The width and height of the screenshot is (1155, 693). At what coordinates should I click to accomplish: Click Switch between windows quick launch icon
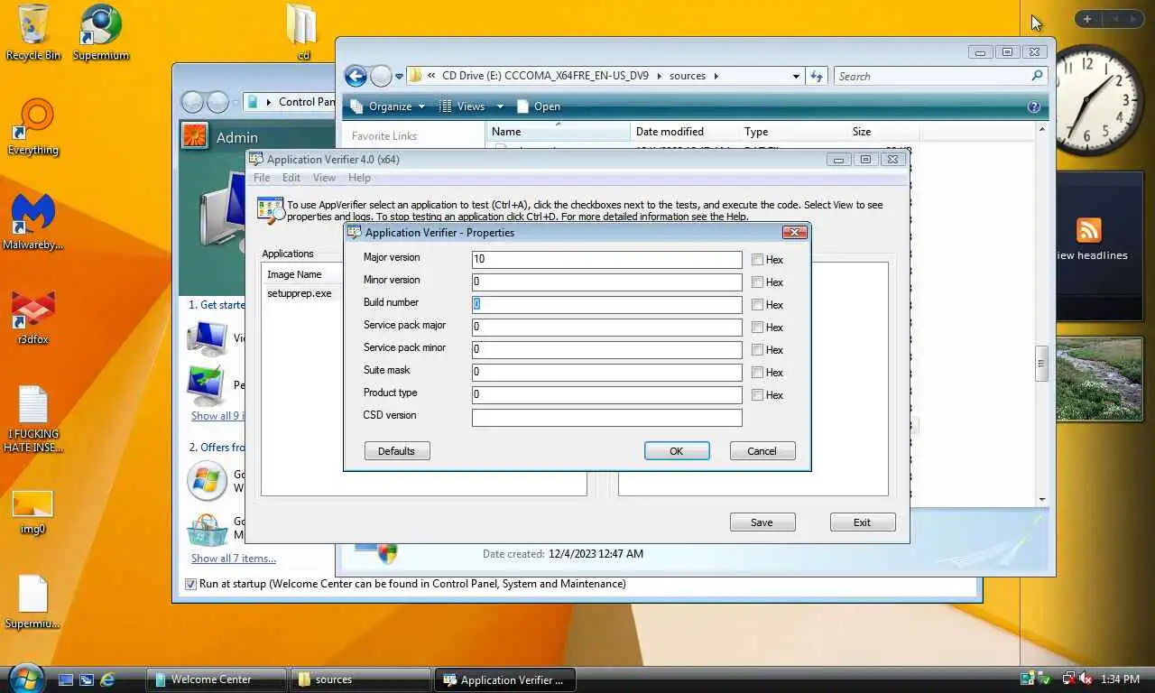87,679
